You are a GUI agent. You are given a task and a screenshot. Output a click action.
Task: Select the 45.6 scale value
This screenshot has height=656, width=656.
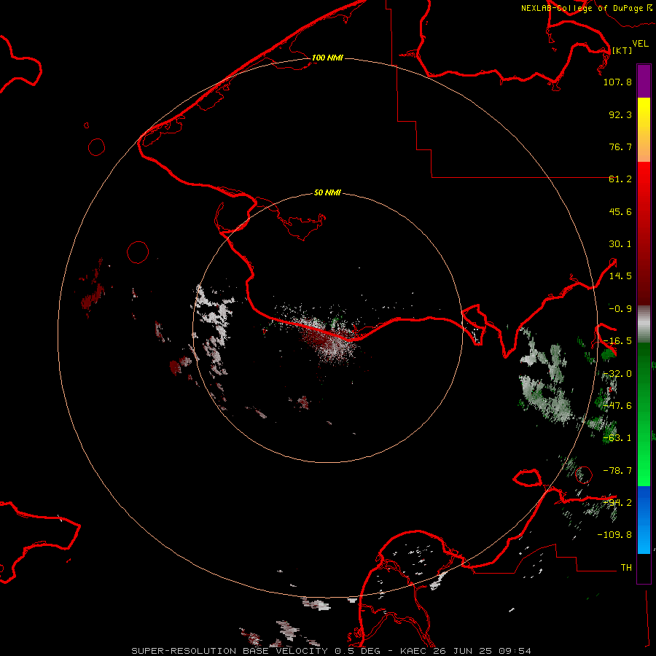coord(620,211)
